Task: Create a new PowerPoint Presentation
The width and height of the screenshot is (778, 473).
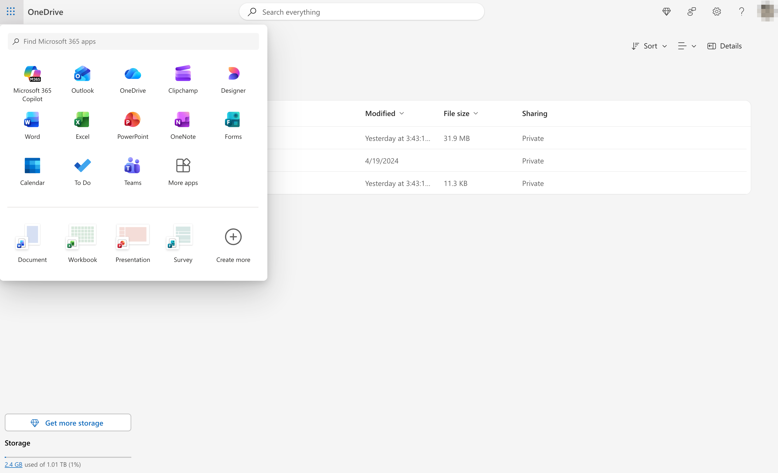Action: click(133, 243)
